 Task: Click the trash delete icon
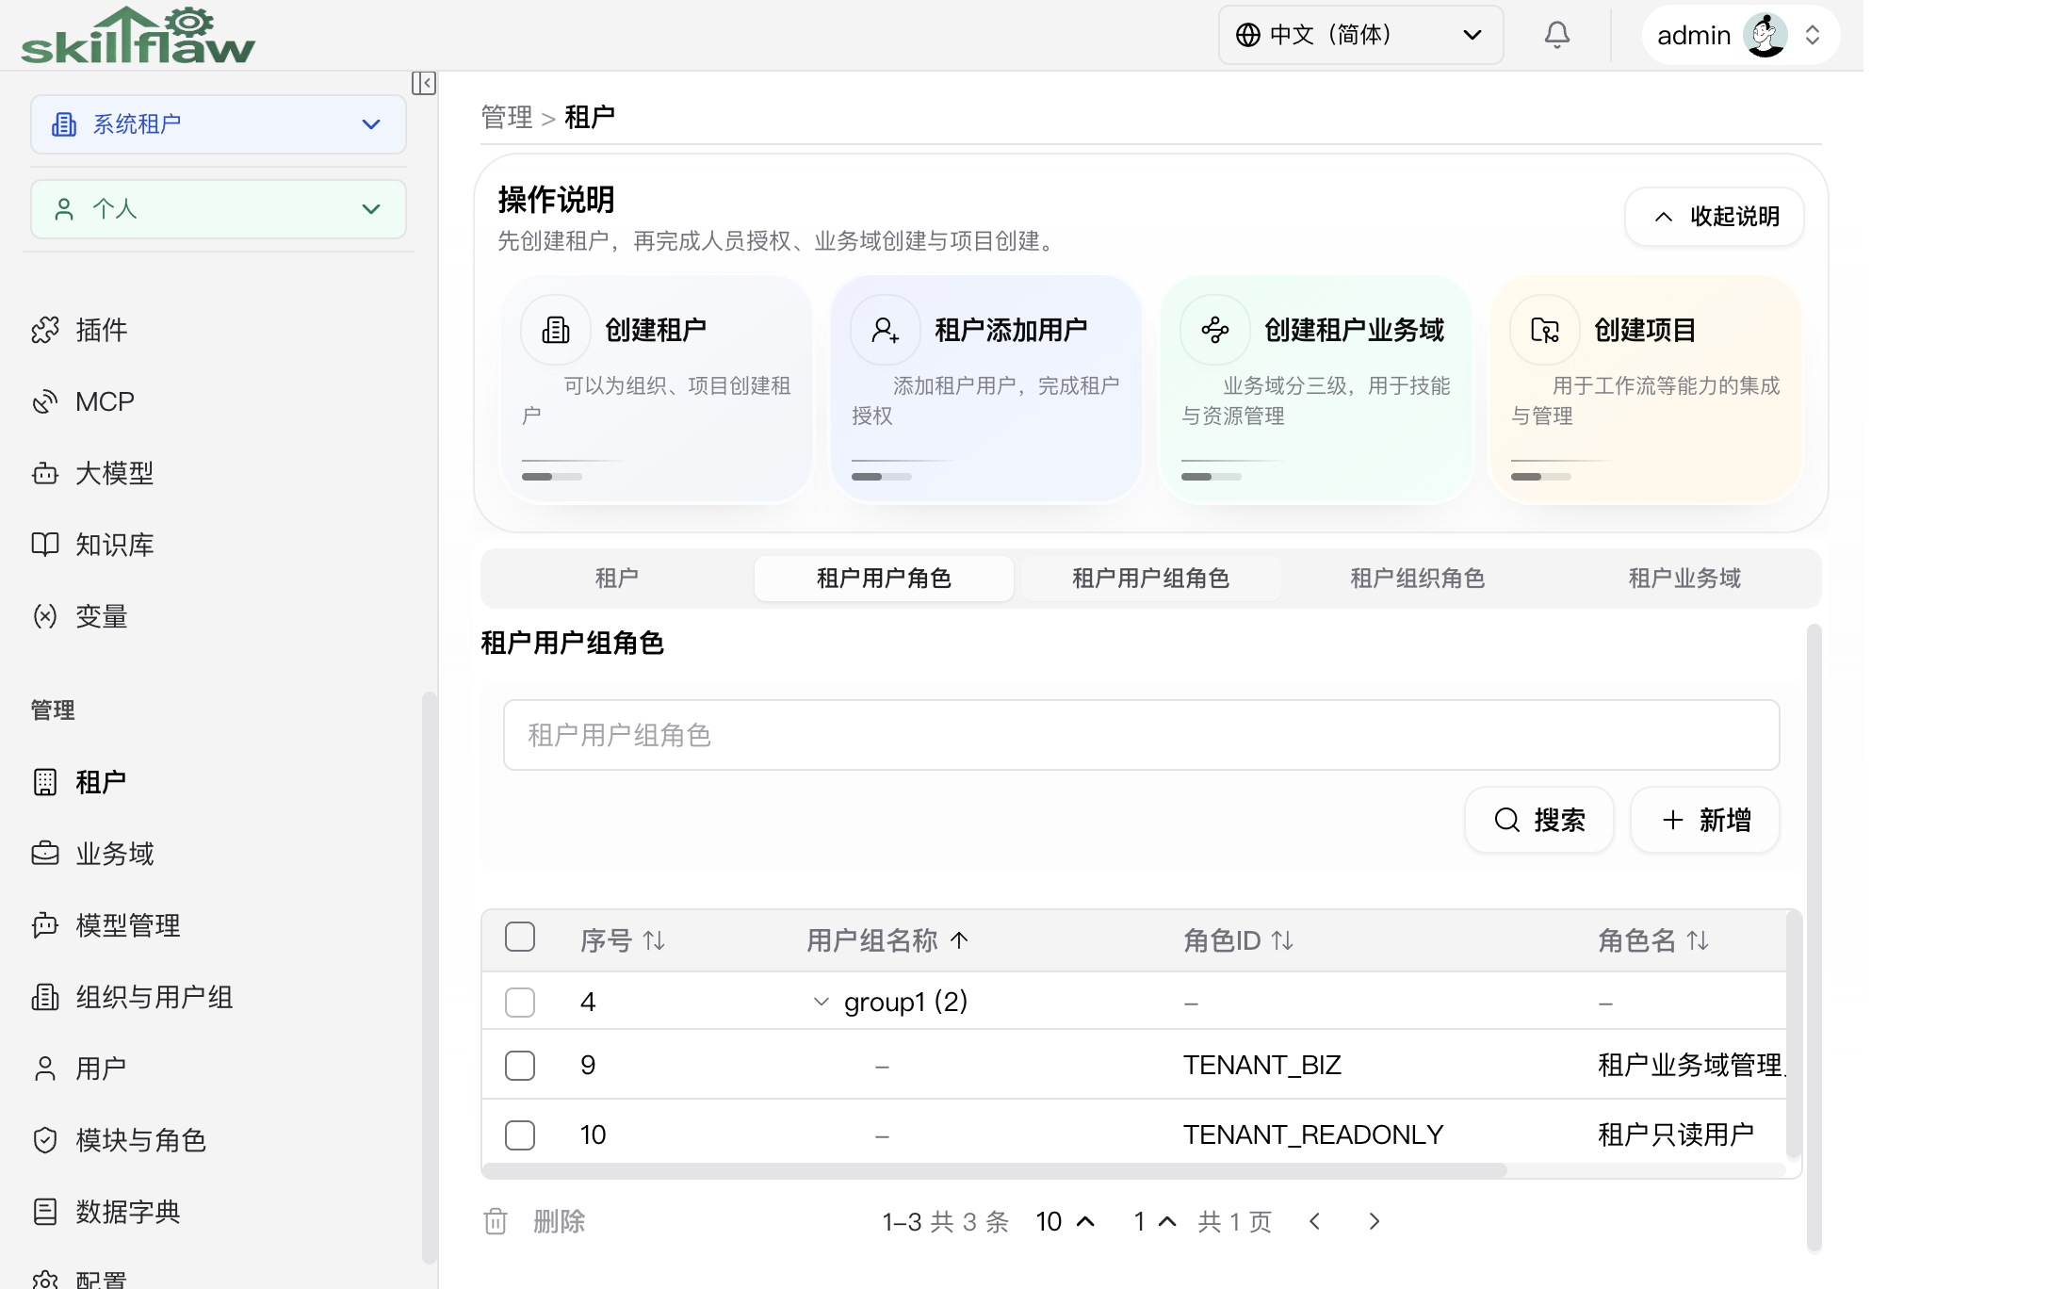pos(496,1221)
